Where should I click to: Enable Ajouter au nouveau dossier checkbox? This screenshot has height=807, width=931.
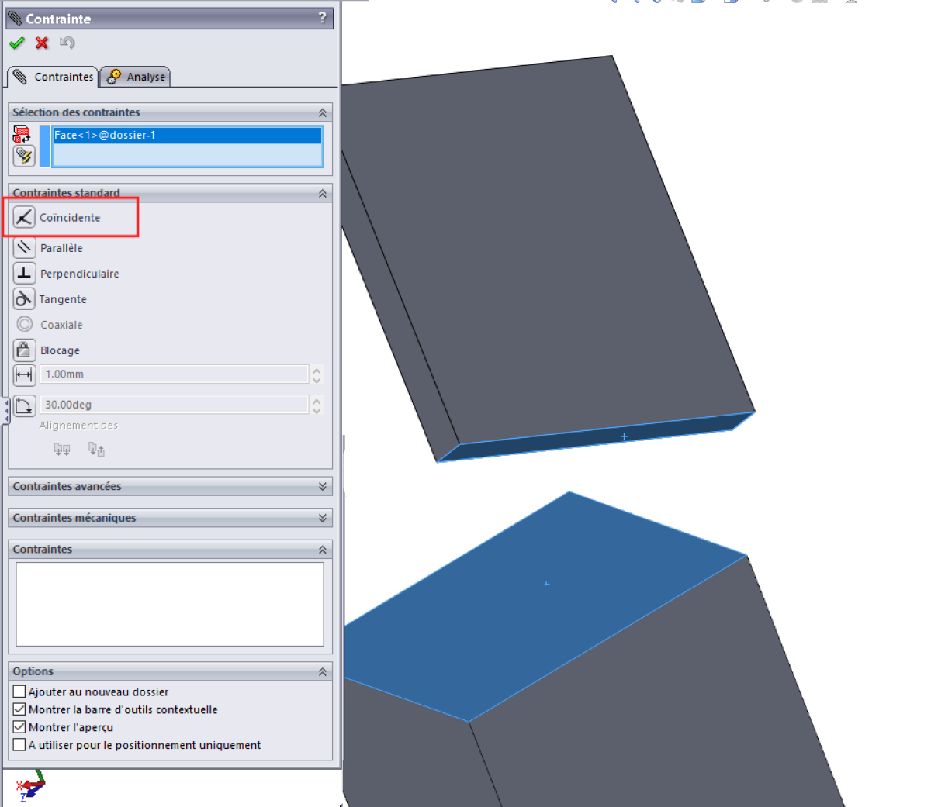pyautogui.click(x=20, y=691)
